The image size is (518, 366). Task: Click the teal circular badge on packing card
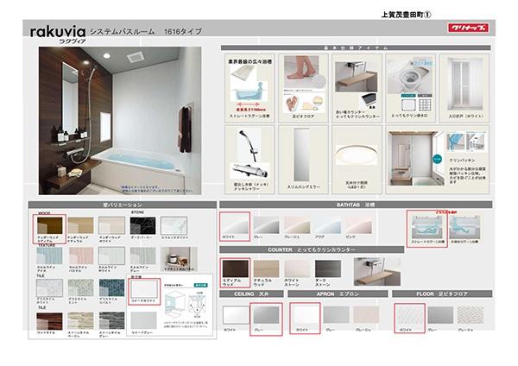438,159
